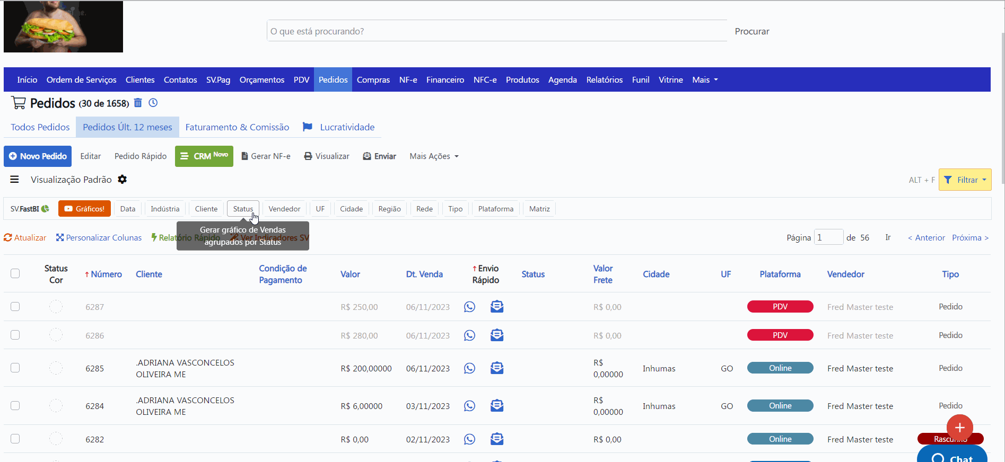
Task: Click the sandwich logo image
Action: tap(63, 26)
